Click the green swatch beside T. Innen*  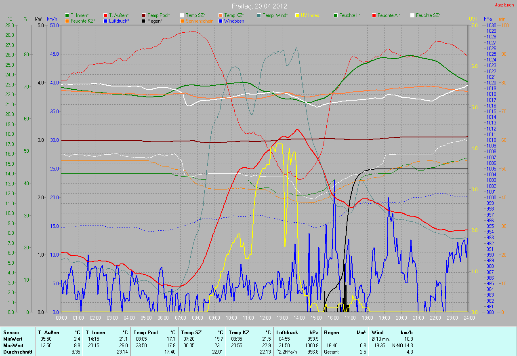67,15
